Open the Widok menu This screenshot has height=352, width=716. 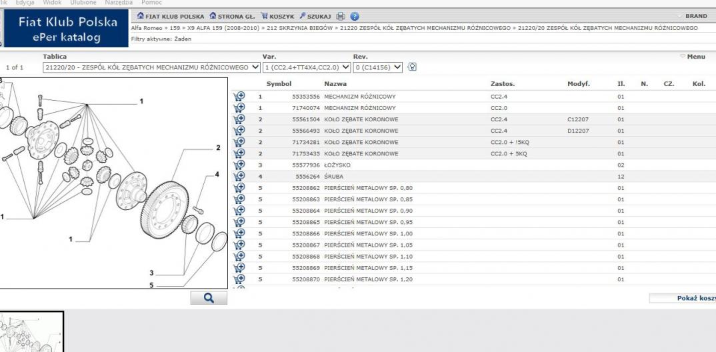click(52, 3)
